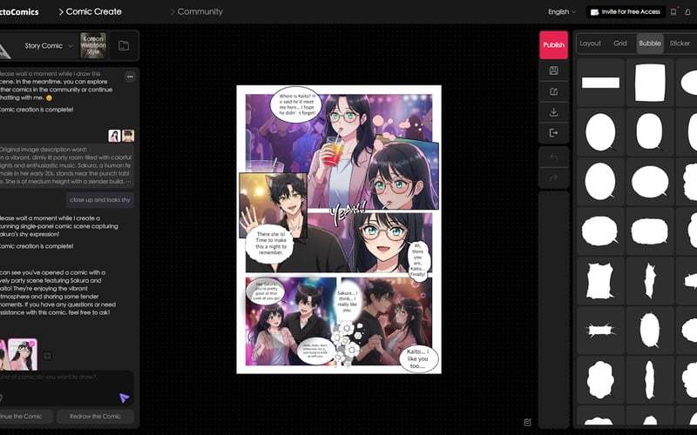Undo the last action

[553, 157]
